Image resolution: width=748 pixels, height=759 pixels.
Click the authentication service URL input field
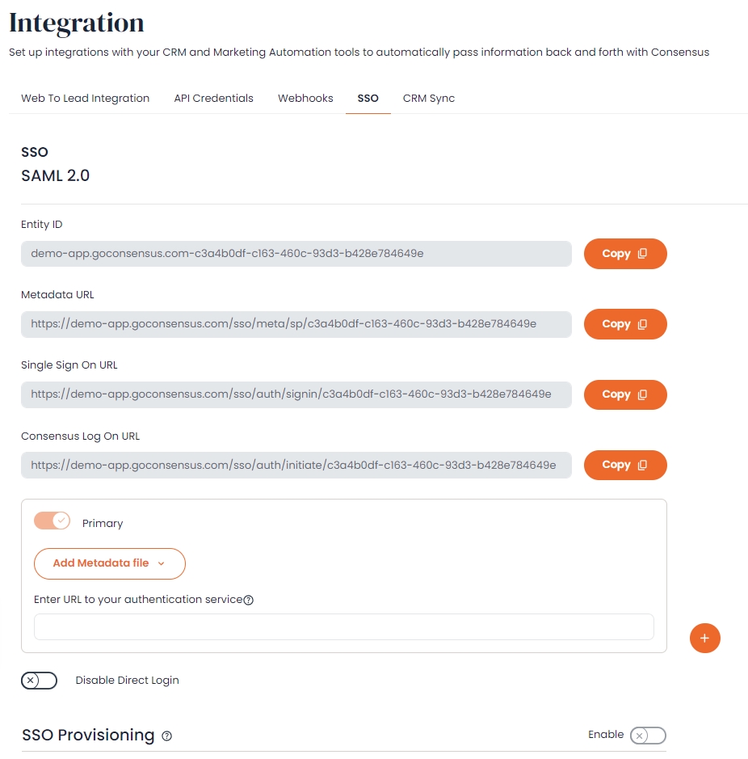click(343, 626)
